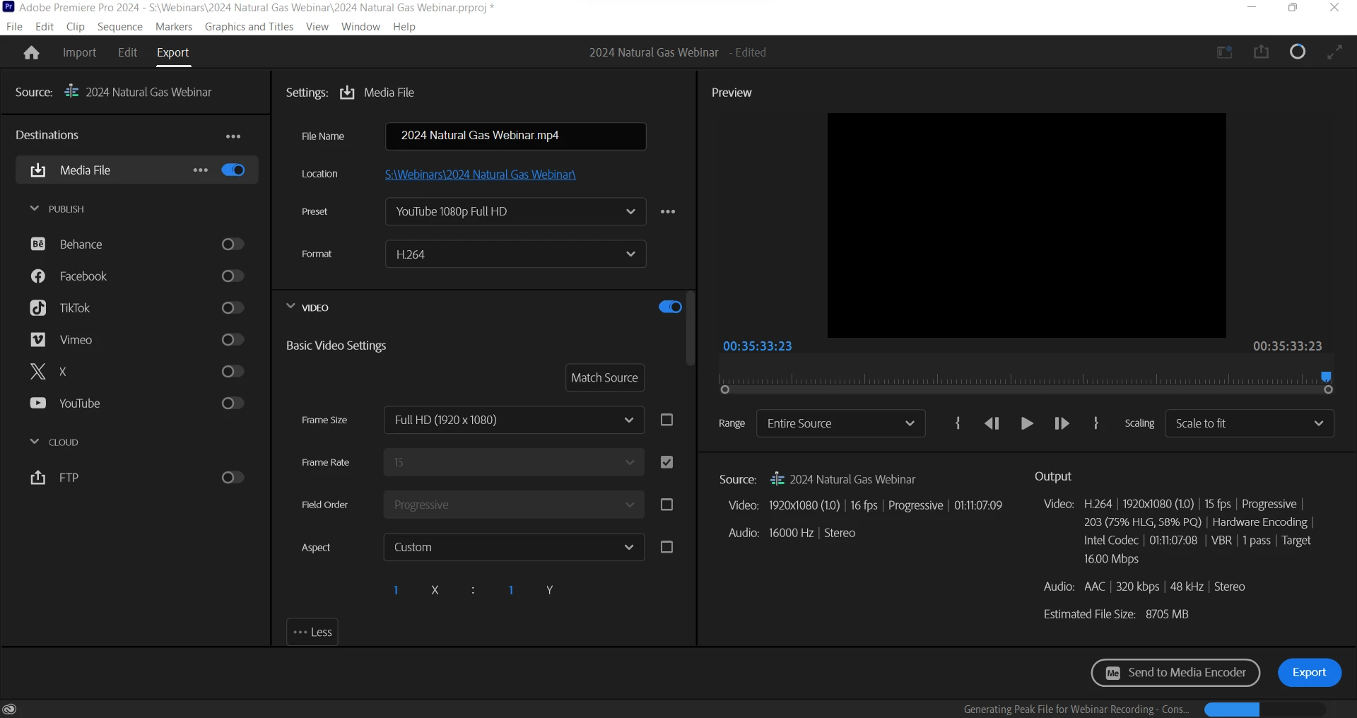This screenshot has width=1357, height=718.
Task: Enable the X publish toggle
Action: 233,371
